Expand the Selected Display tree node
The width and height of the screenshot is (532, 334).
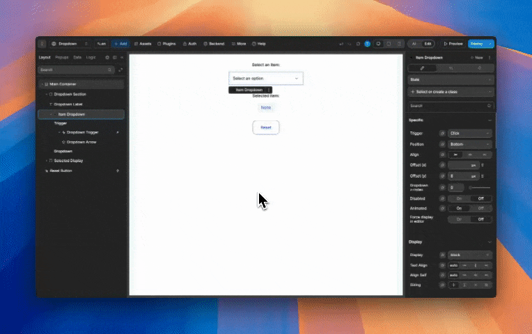click(x=47, y=161)
